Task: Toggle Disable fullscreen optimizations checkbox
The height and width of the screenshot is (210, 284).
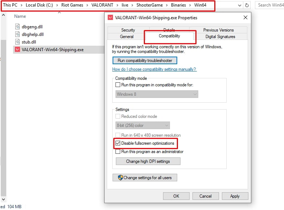Action: tap(118, 144)
